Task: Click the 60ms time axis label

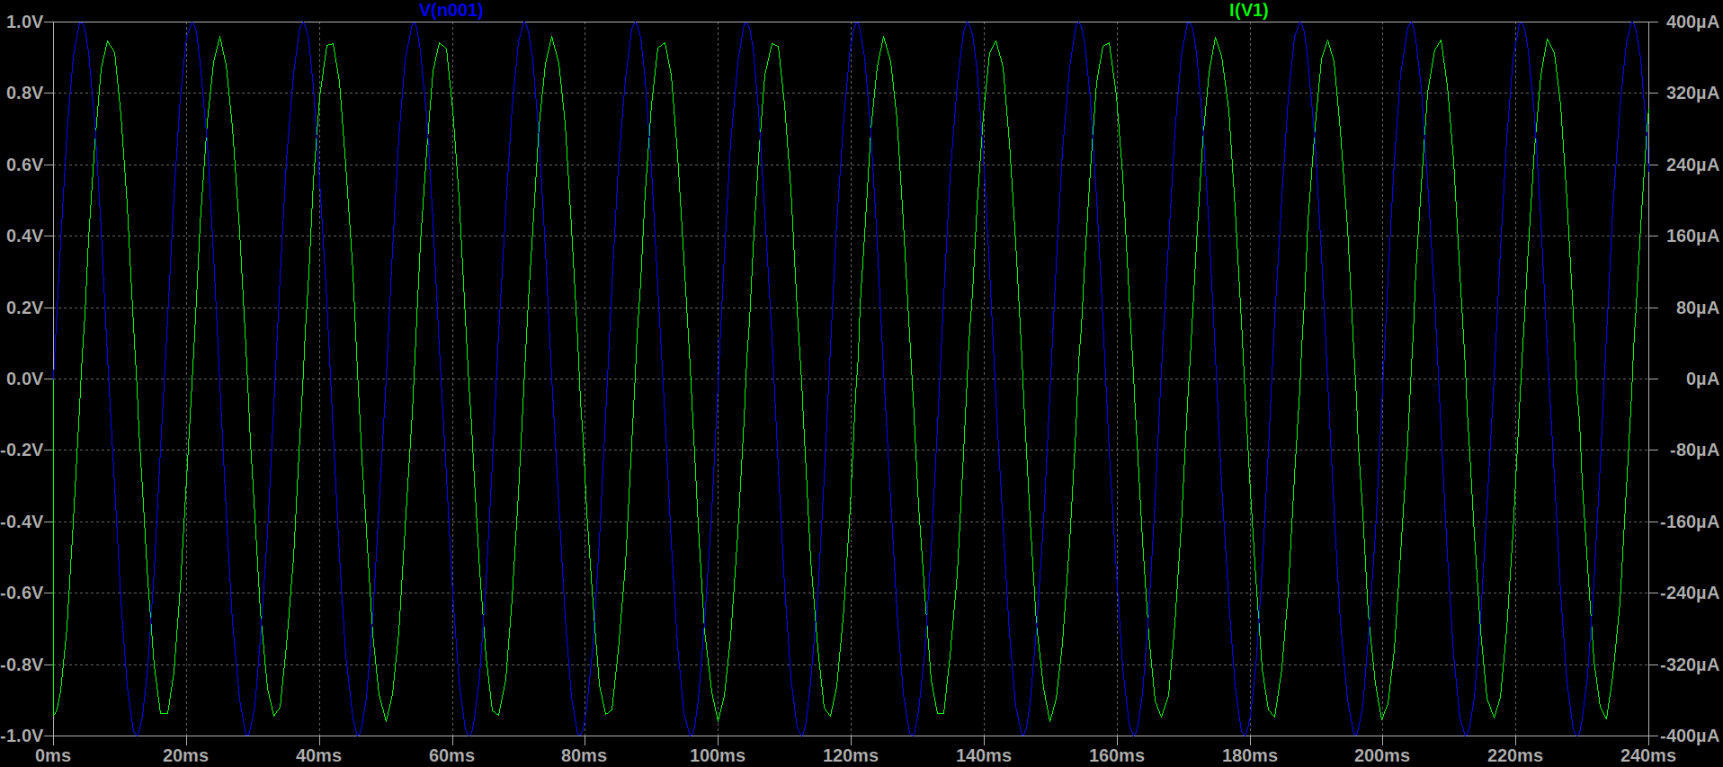Action: click(x=451, y=755)
